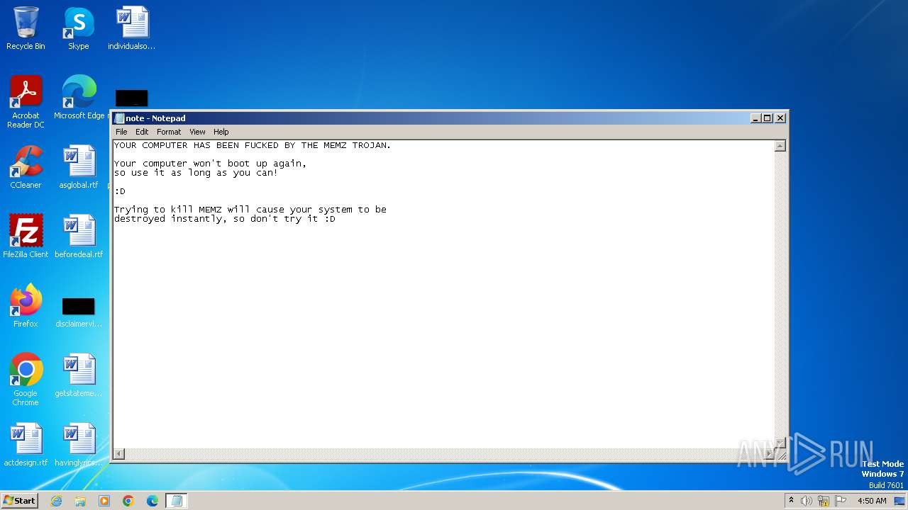Select the disclaimervi... black icon
This screenshot has height=510, width=908.
coord(79,312)
